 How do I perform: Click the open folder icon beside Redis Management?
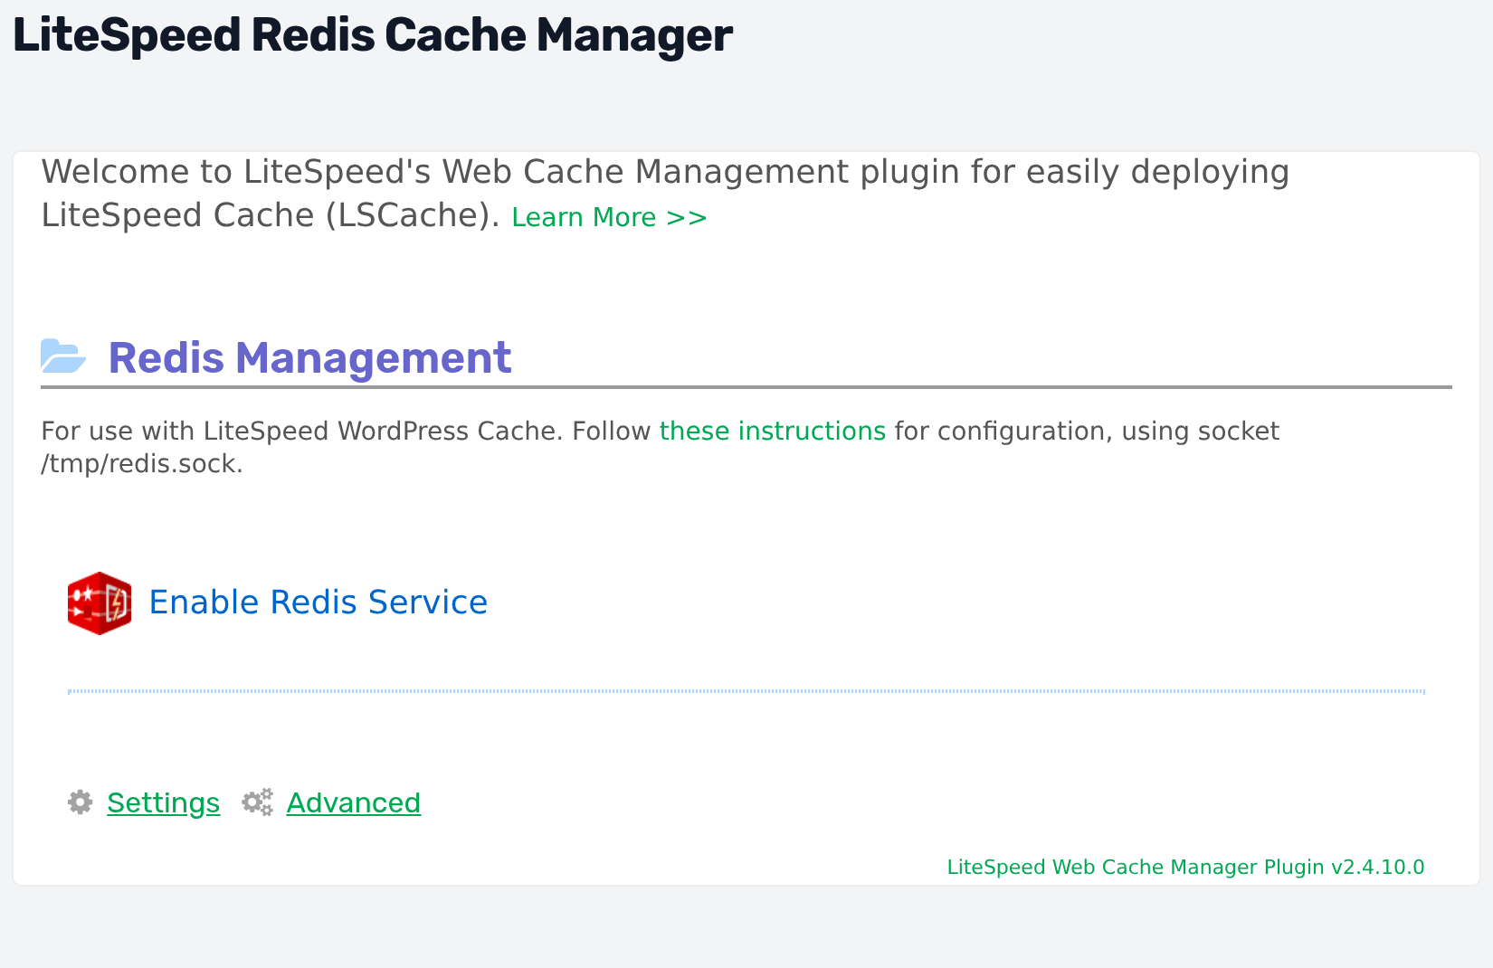63,356
